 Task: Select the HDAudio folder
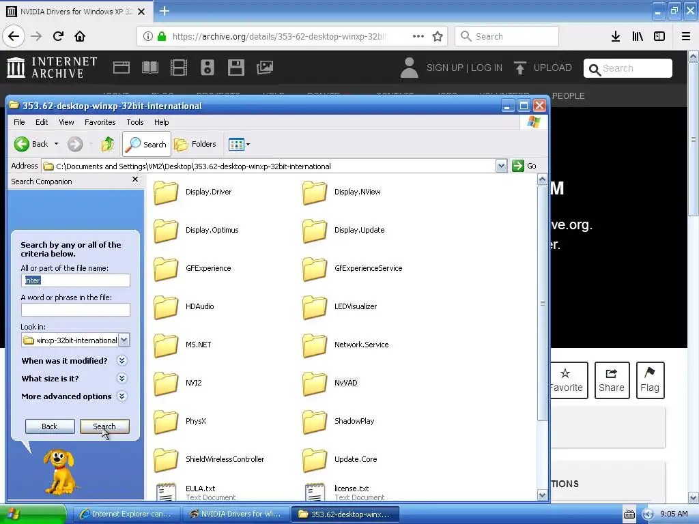pos(184,306)
